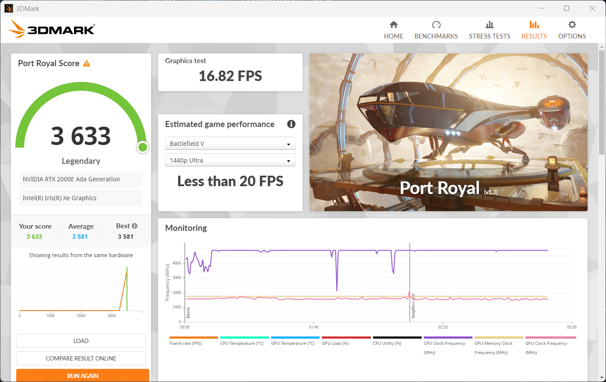This screenshot has height=382, width=606.
Task: Click the vertical scrollbar down arrow
Action: (x=602, y=377)
